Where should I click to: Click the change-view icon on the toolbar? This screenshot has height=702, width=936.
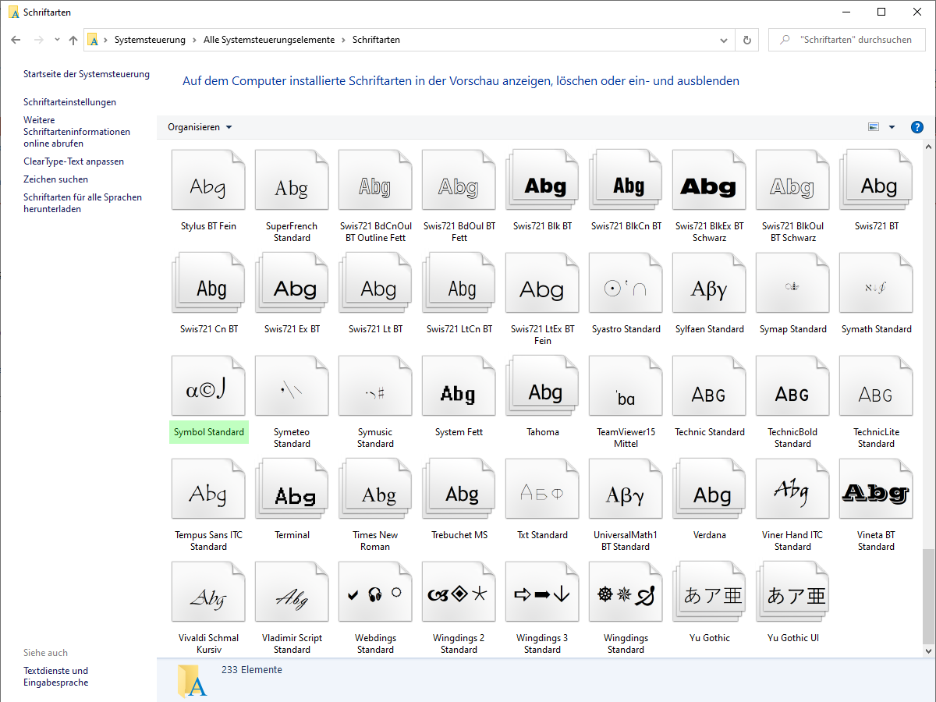874,126
